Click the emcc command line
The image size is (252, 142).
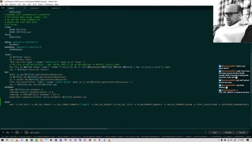click(129, 105)
